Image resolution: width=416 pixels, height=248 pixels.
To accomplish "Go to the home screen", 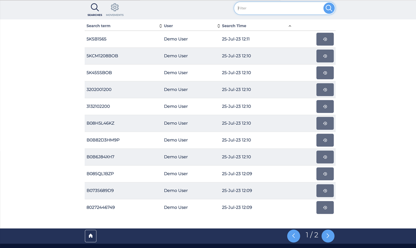I will 91,236.
